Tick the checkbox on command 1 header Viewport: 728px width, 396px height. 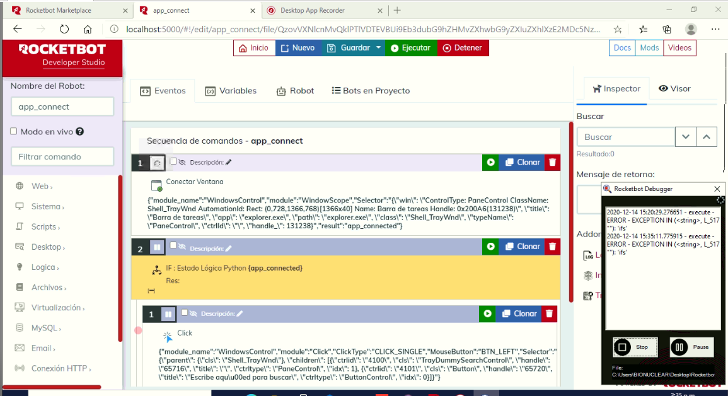(173, 161)
